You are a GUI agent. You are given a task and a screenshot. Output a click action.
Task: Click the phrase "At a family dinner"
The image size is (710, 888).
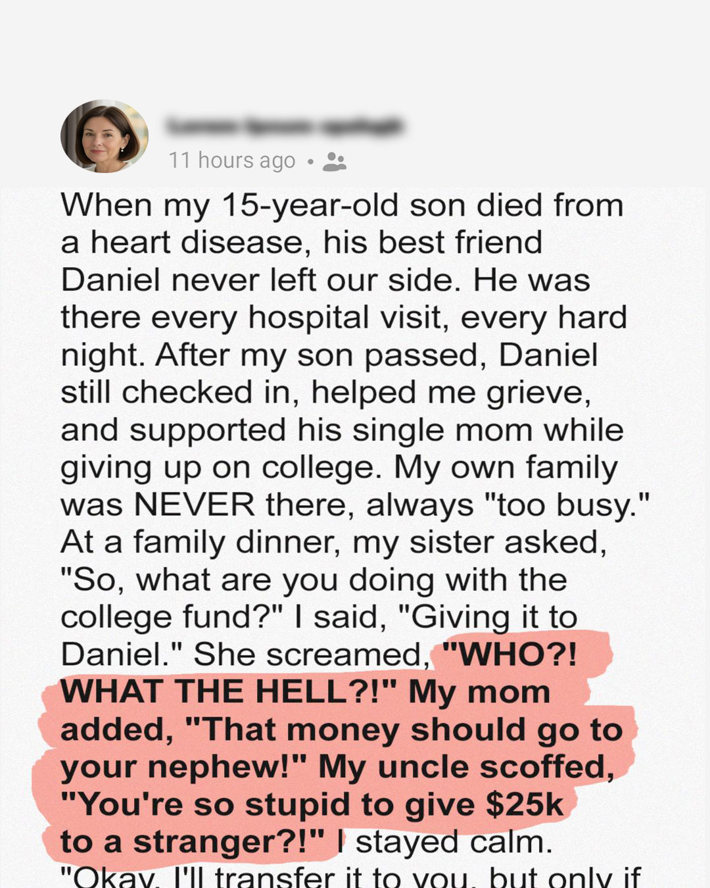[x=202, y=543]
